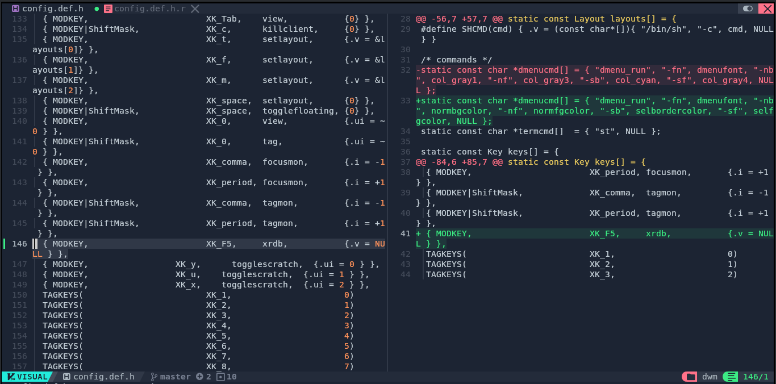
Task: Click the git changed count icon showing 10
Action: pos(220,377)
